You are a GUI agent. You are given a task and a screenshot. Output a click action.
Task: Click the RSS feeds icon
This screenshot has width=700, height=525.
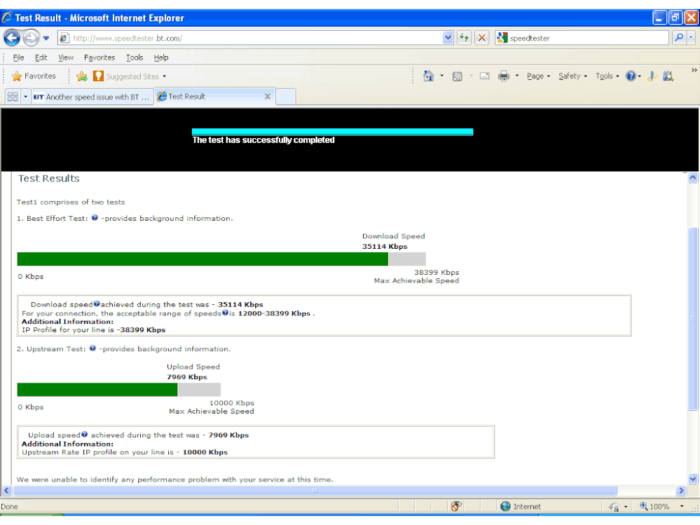coord(457,76)
